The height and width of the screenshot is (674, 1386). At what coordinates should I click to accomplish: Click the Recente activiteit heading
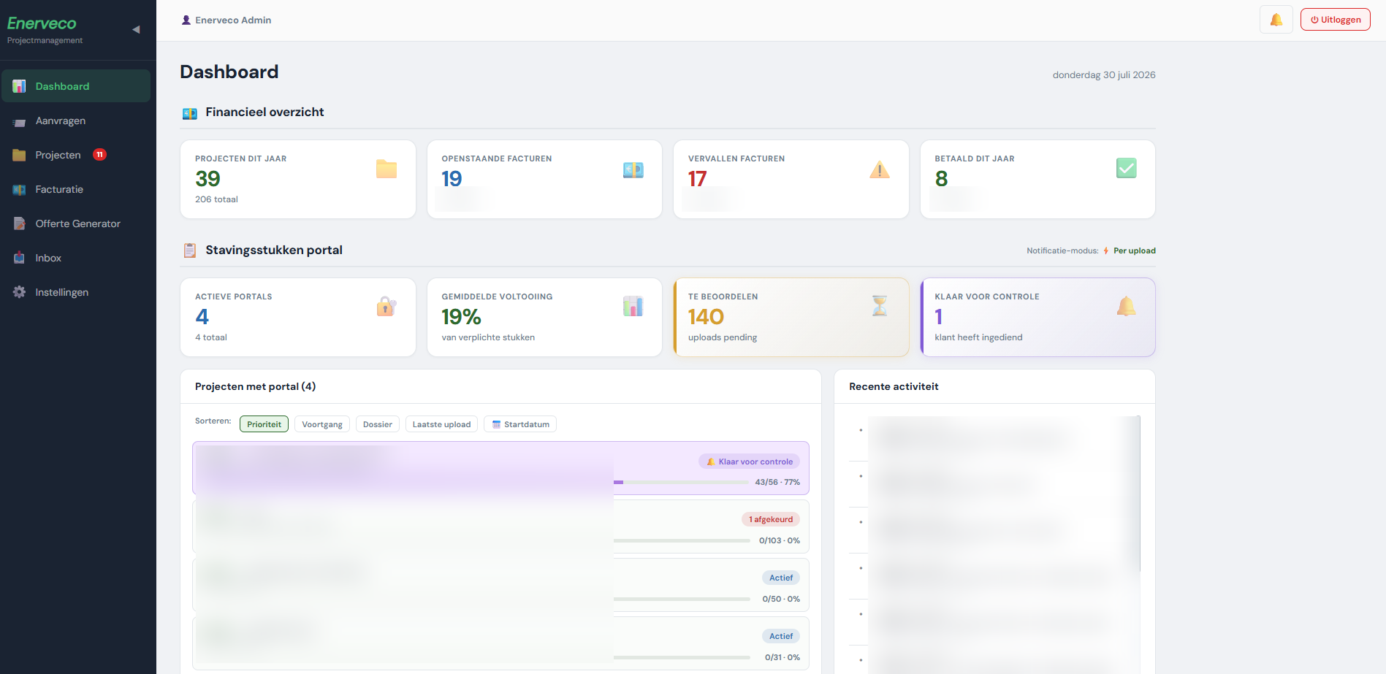894,386
